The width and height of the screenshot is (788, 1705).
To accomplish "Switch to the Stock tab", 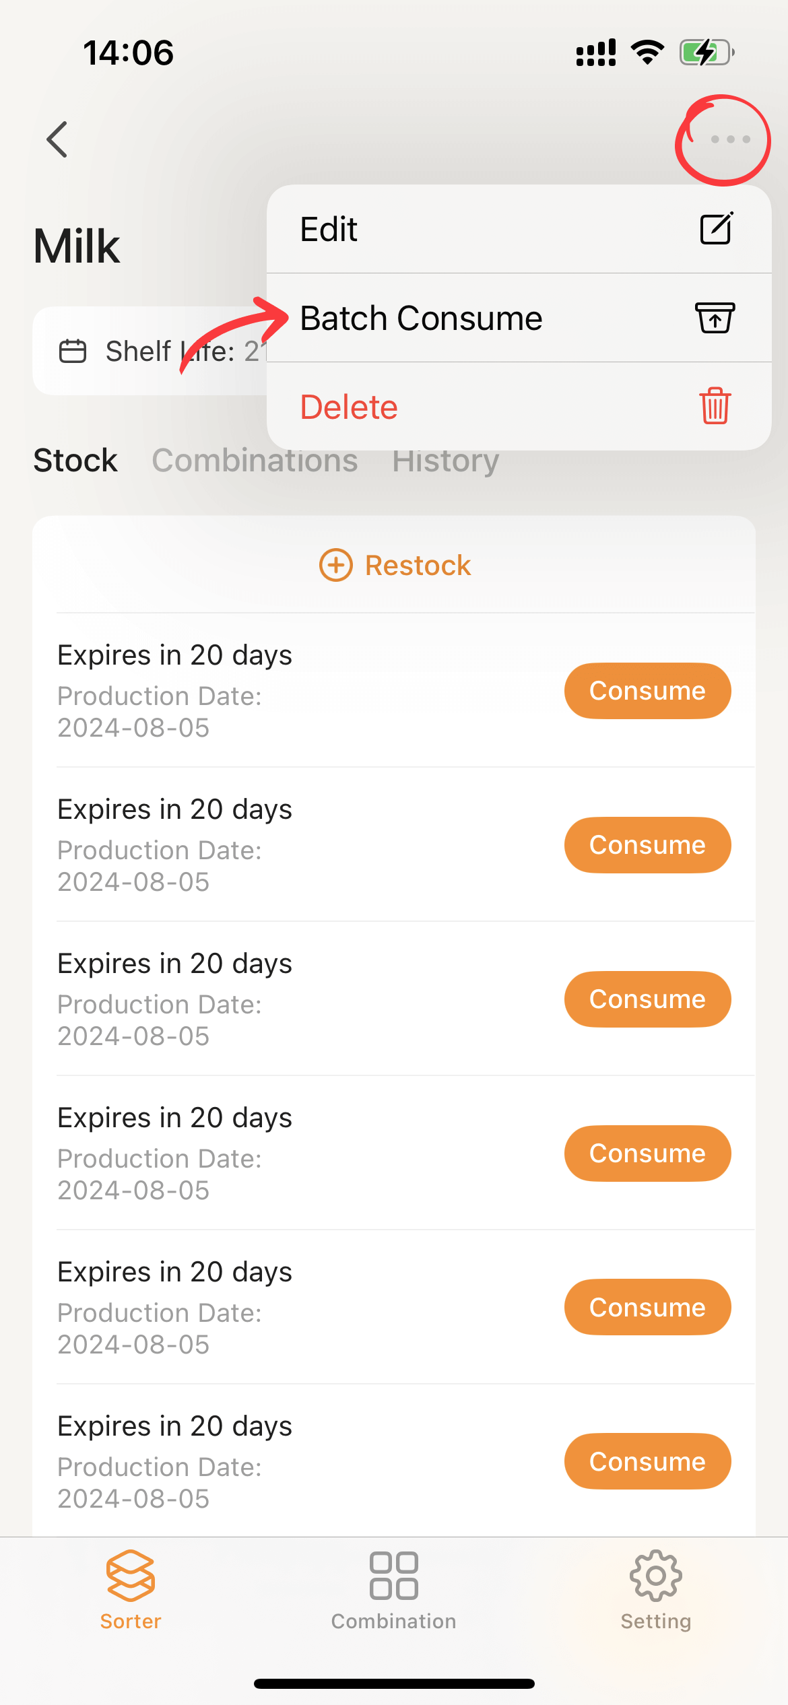I will [75, 461].
